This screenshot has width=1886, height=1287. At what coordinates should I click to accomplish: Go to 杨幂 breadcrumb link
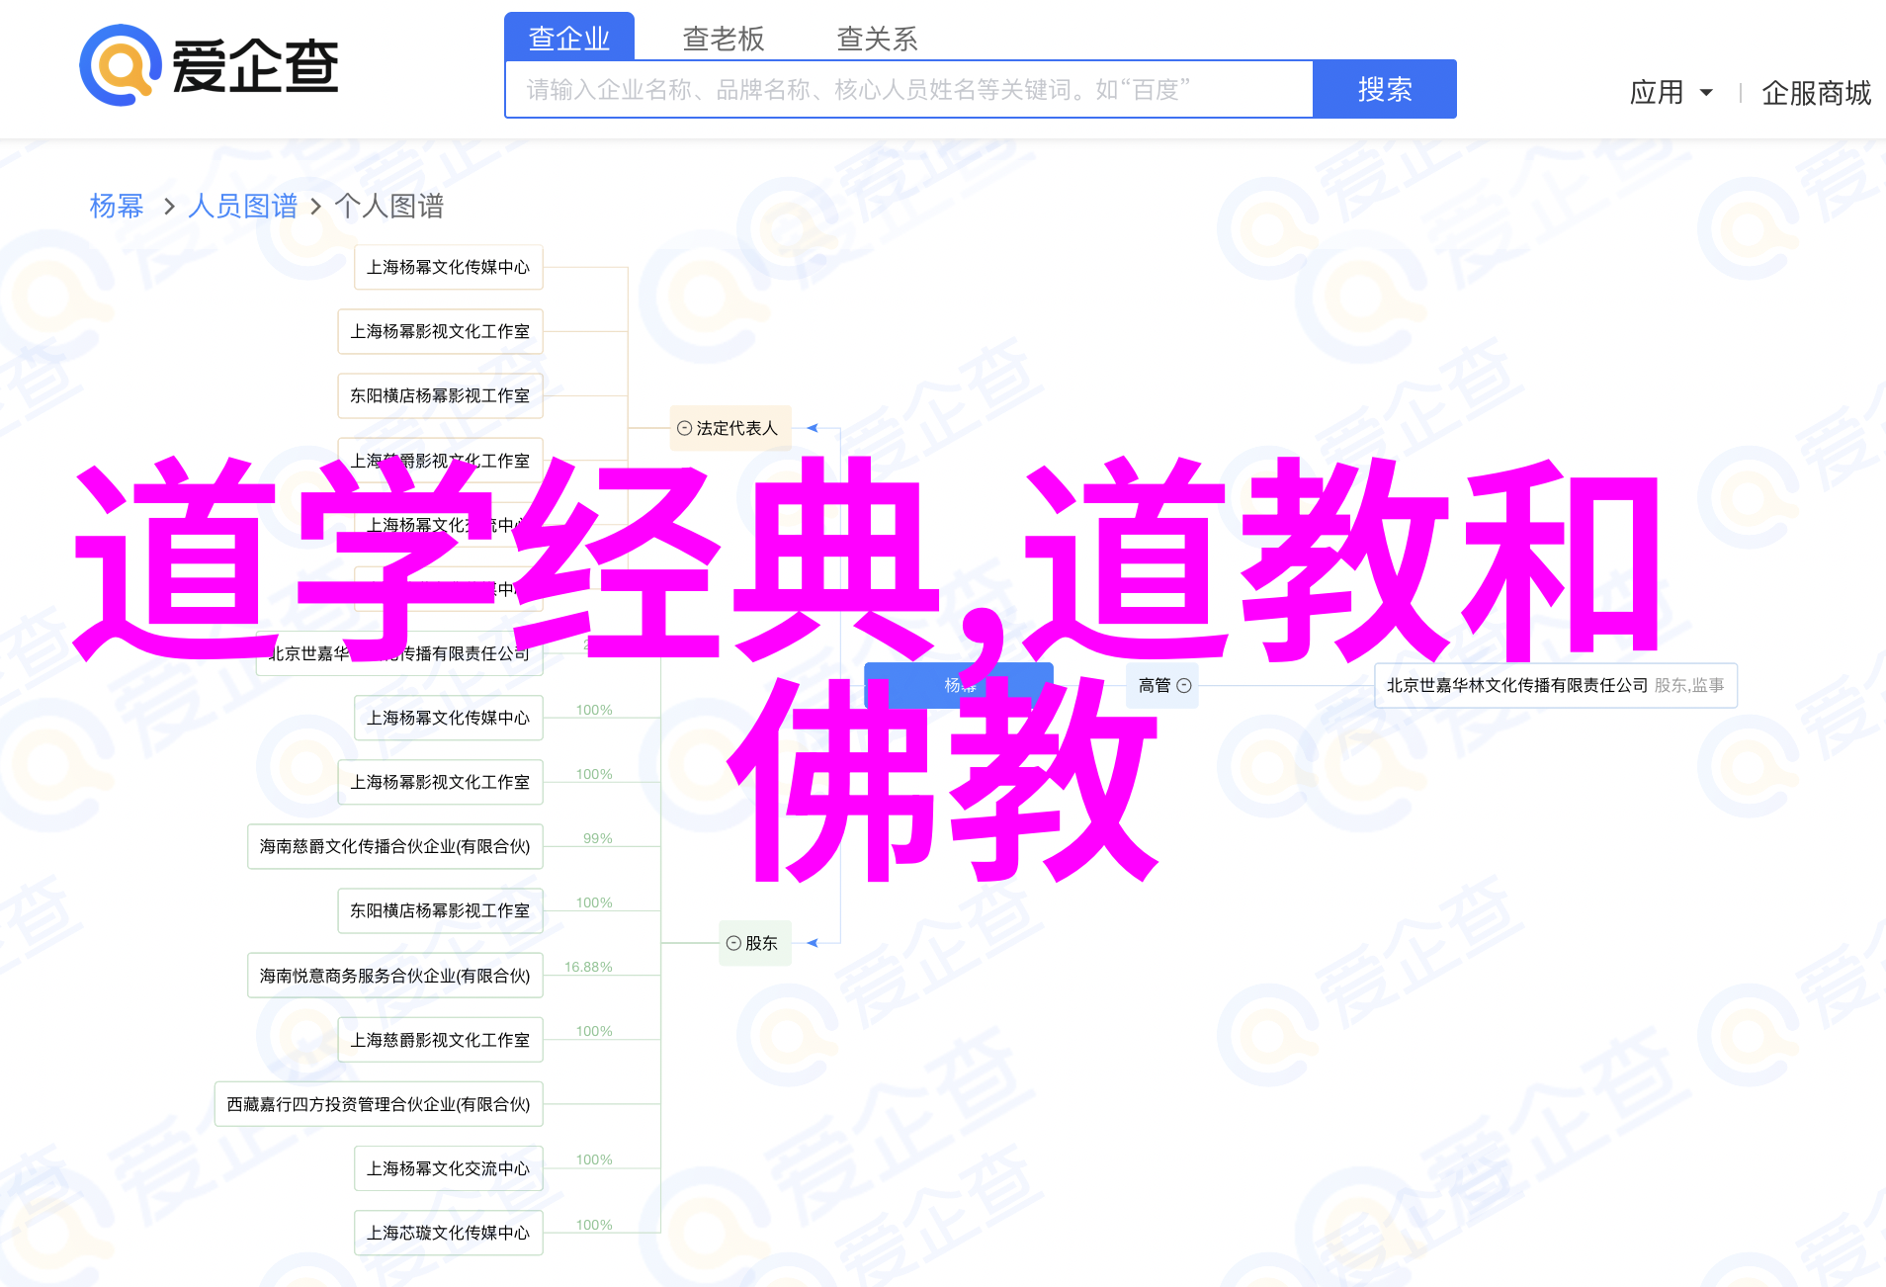pyautogui.click(x=117, y=206)
